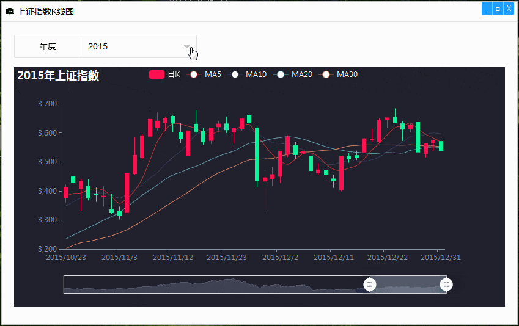Close the 上证指数K线图 window

click(x=509, y=9)
